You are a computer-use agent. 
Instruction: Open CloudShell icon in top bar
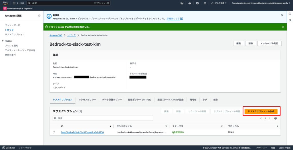coord(182,3)
